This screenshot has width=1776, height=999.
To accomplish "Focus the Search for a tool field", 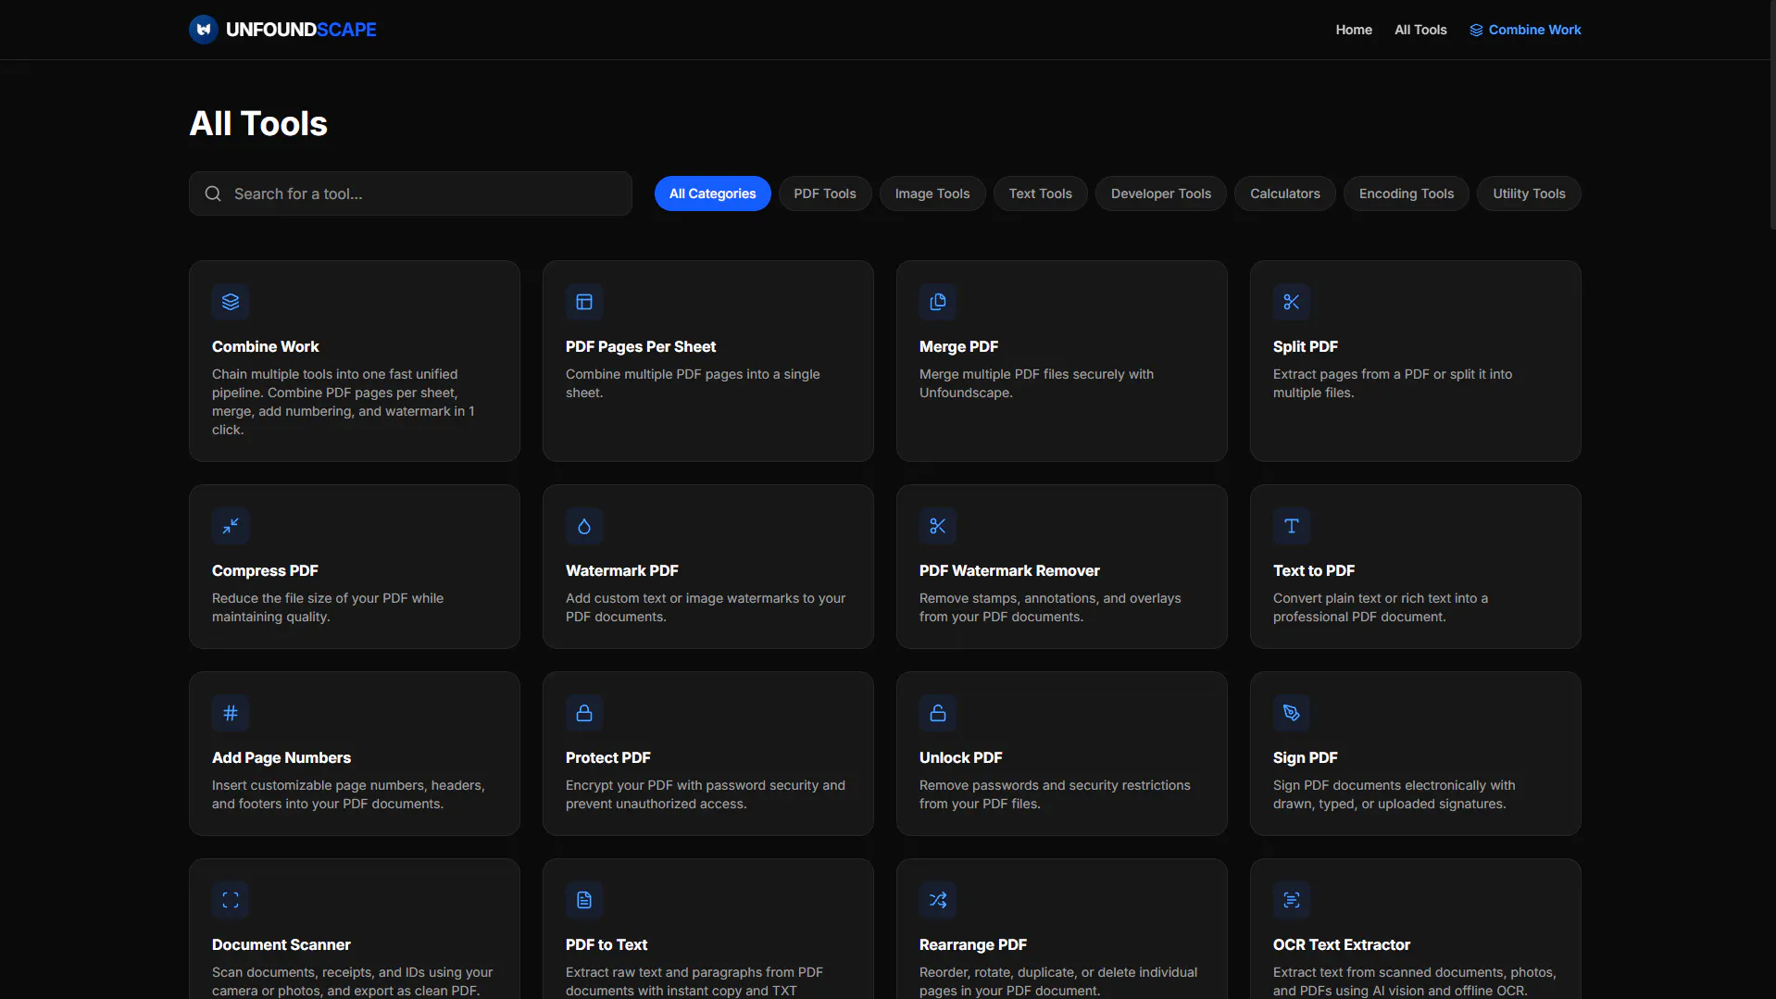I will click(410, 194).
